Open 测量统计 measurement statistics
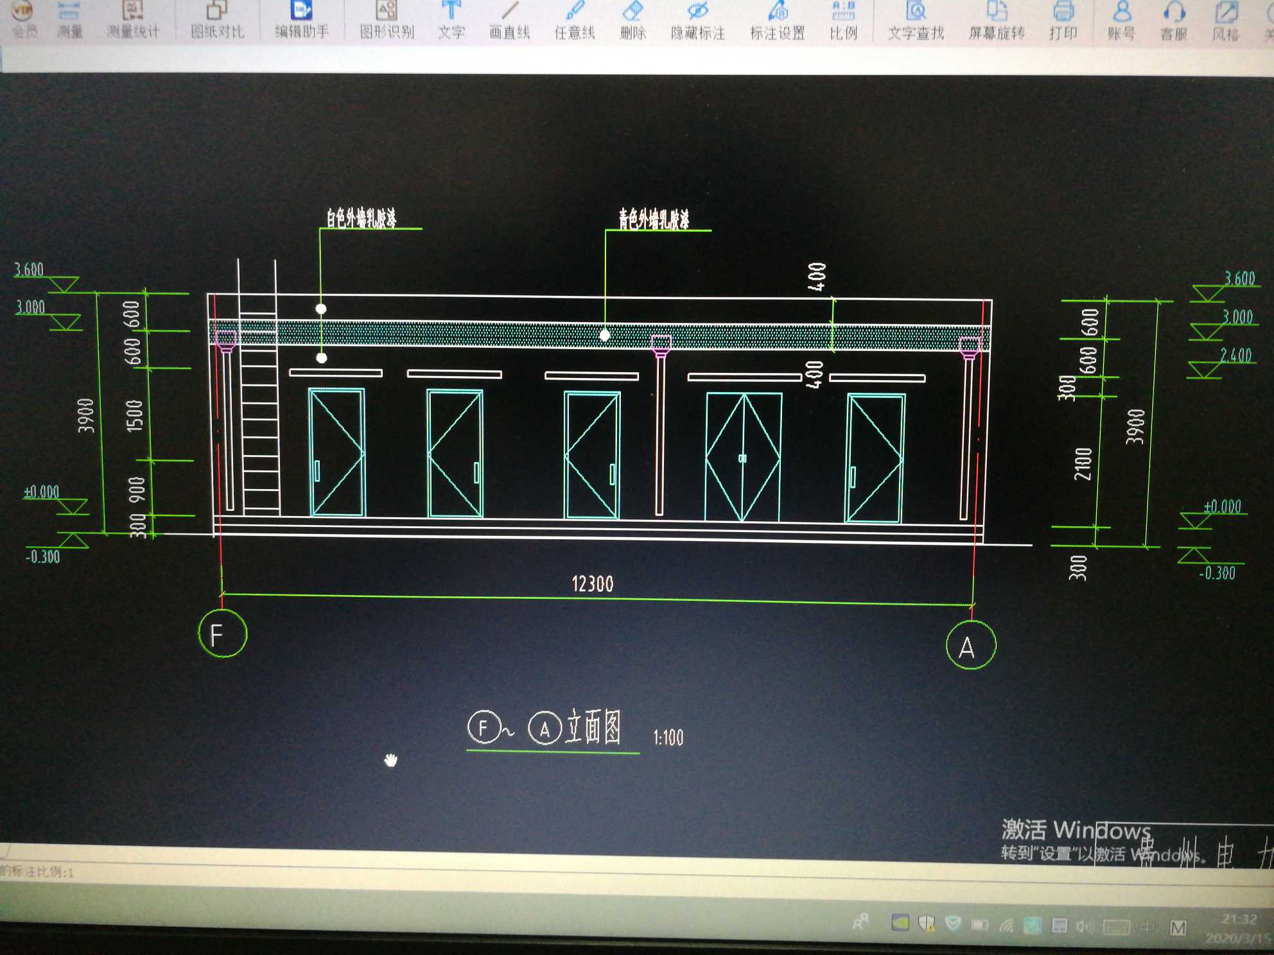Screen dimensions: 1274x955 click(132, 19)
